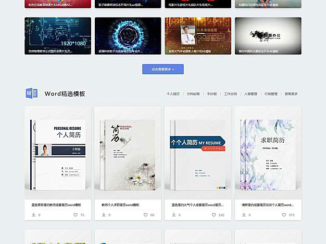Click the 标题快闪动感时尚宣传片AE模板 video card
The height and width of the screenshot is (244, 326).
coord(268,4)
